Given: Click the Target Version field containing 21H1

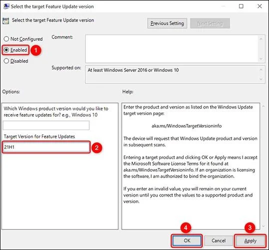Looking at the screenshot, I should 46,147.
